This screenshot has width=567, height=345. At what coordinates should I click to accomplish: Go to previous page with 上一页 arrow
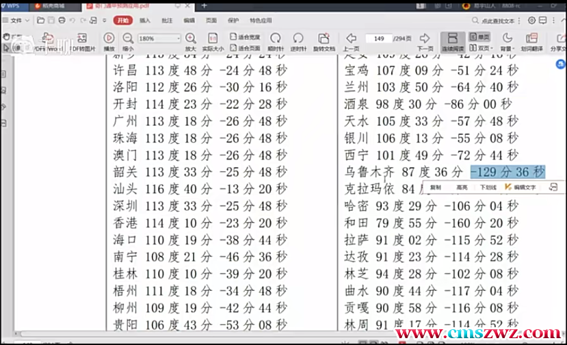(x=351, y=39)
